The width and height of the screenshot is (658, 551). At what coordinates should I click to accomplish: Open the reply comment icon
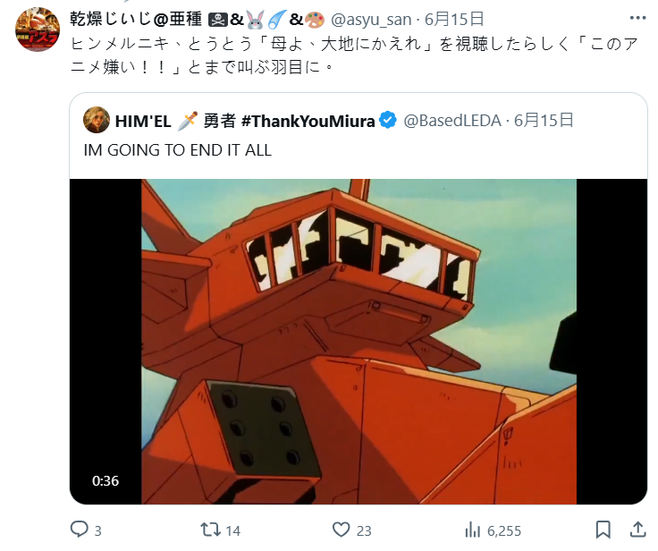coord(79,530)
